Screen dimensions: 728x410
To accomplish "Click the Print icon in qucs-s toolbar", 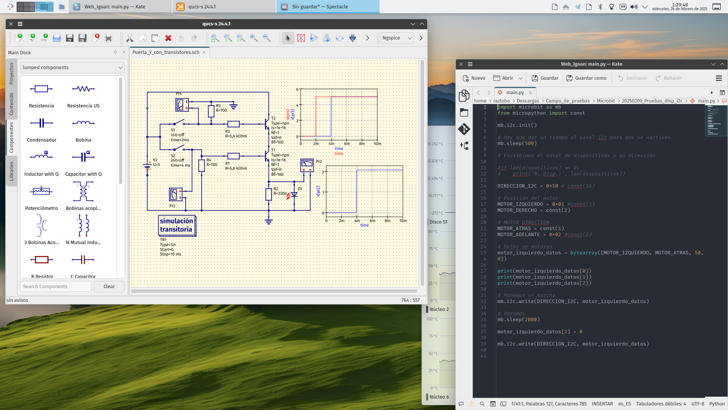I will 108,38.
